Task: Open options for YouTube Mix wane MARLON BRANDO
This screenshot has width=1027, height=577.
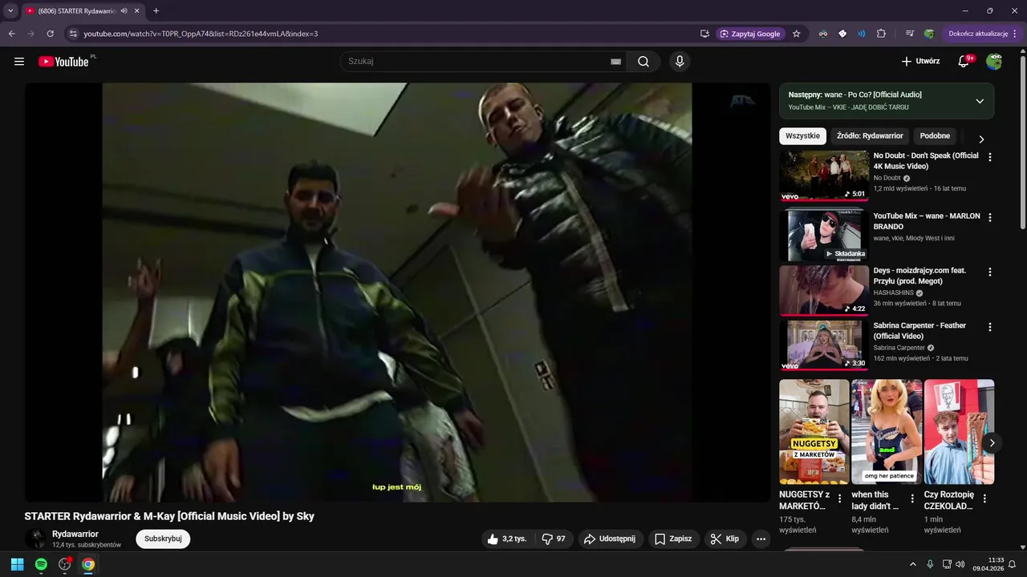Action: (x=989, y=217)
